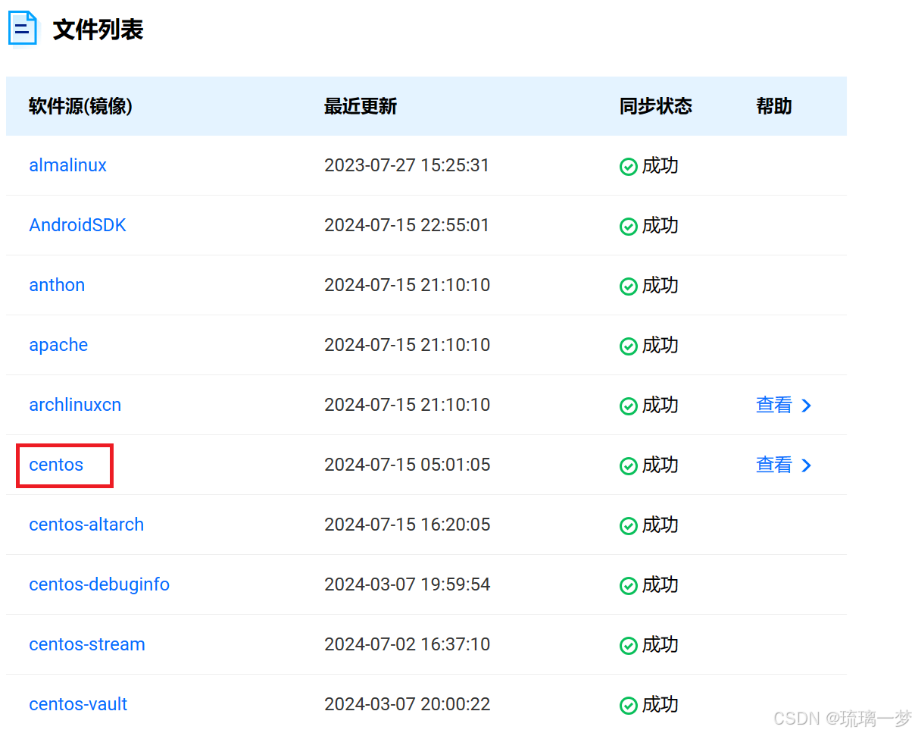915x733 pixels.
Task: Click the date 2024-07-15 05:01:05
Action: (x=407, y=465)
